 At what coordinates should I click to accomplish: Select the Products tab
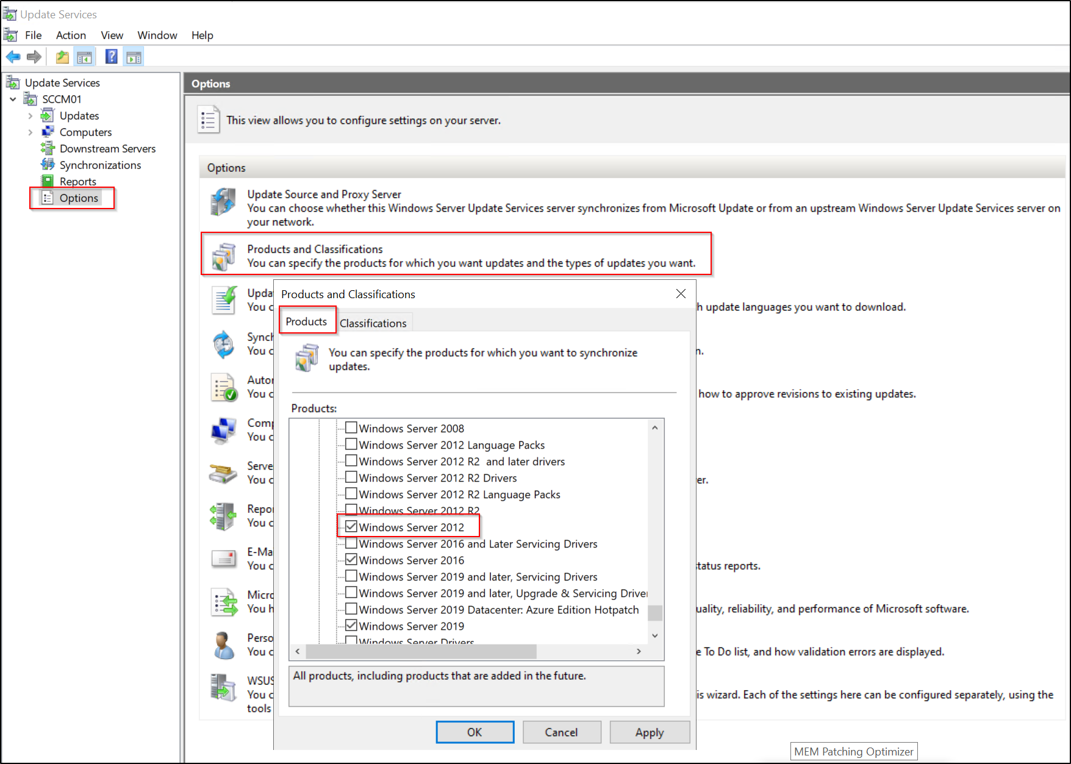pos(307,321)
